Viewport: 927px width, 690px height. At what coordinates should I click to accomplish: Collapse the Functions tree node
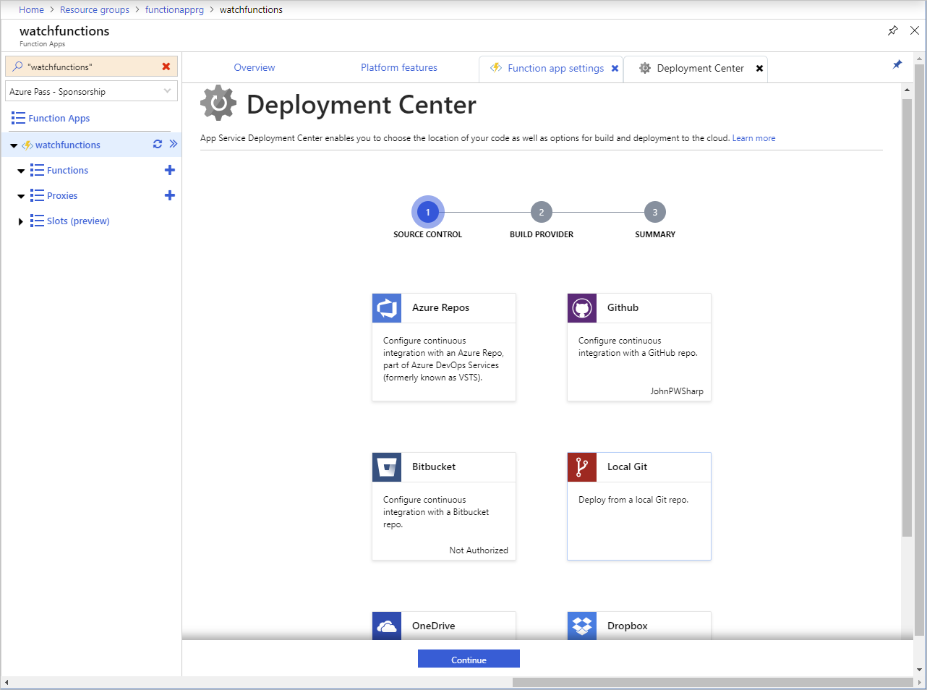21,171
